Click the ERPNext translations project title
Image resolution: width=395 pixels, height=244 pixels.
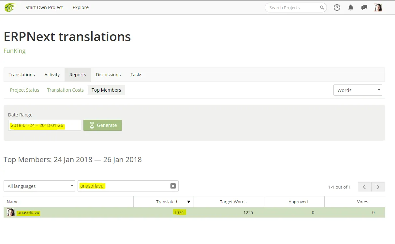tap(67, 37)
